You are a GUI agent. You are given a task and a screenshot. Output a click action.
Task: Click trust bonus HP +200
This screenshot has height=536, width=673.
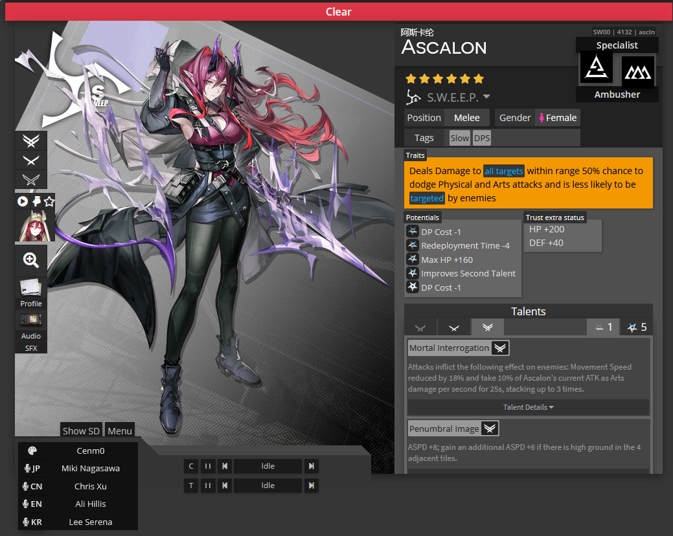(x=547, y=229)
